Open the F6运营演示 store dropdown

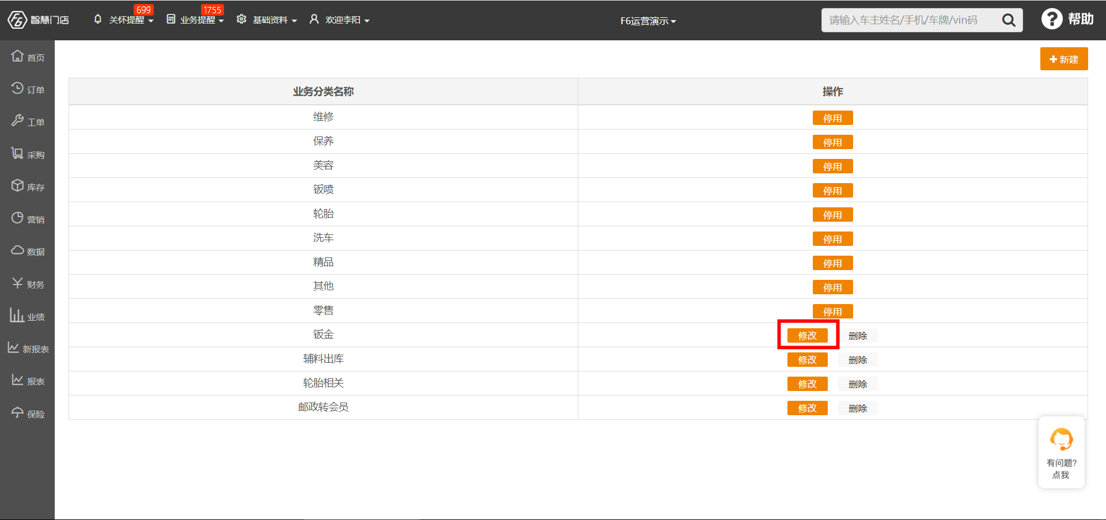click(648, 21)
